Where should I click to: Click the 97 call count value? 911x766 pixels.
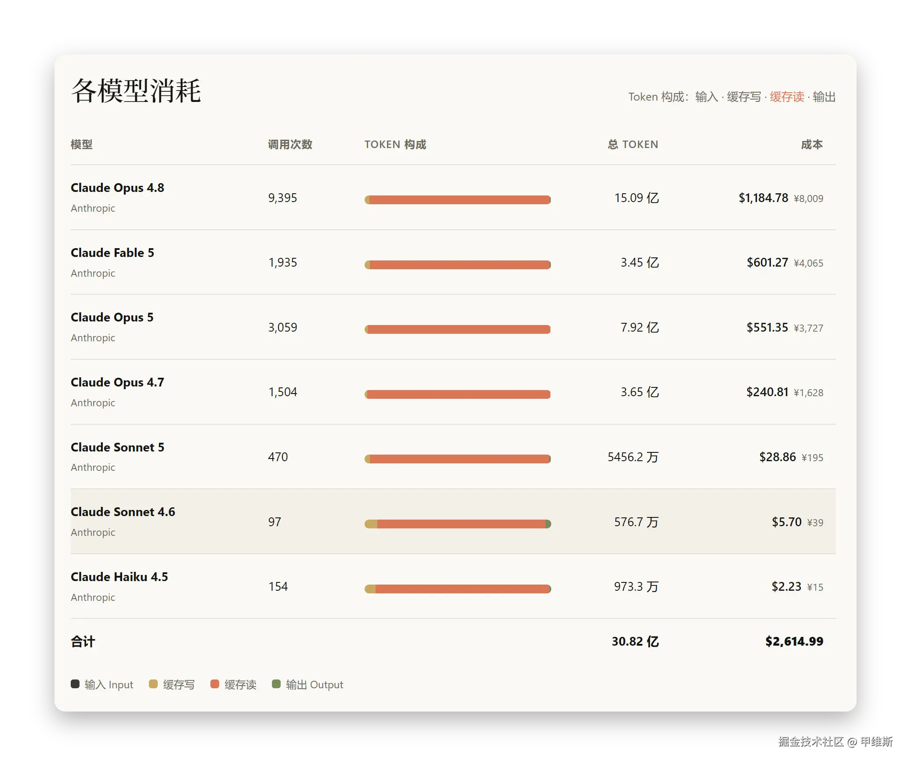tap(275, 522)
